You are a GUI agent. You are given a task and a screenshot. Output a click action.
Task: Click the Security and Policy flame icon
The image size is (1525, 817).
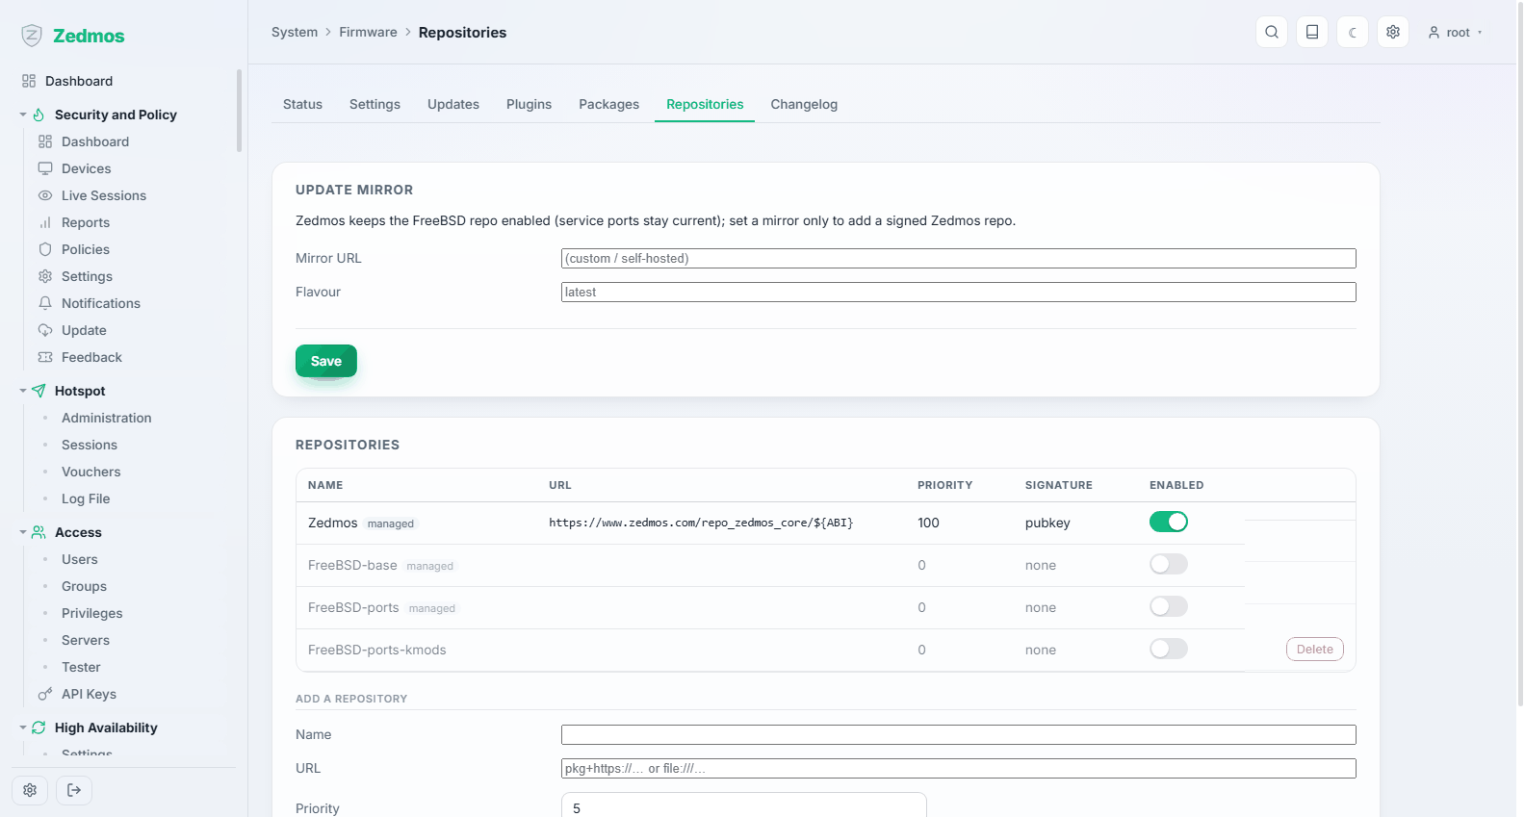click(x=39, y=115)
